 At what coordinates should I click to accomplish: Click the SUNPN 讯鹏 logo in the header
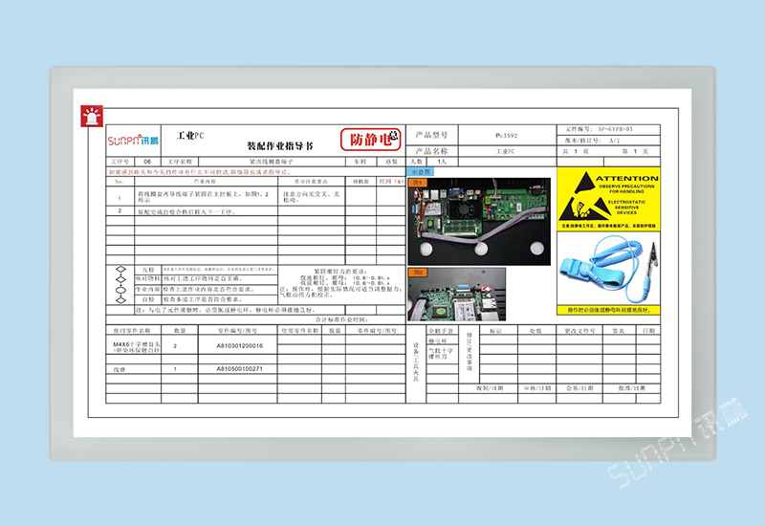133,141
